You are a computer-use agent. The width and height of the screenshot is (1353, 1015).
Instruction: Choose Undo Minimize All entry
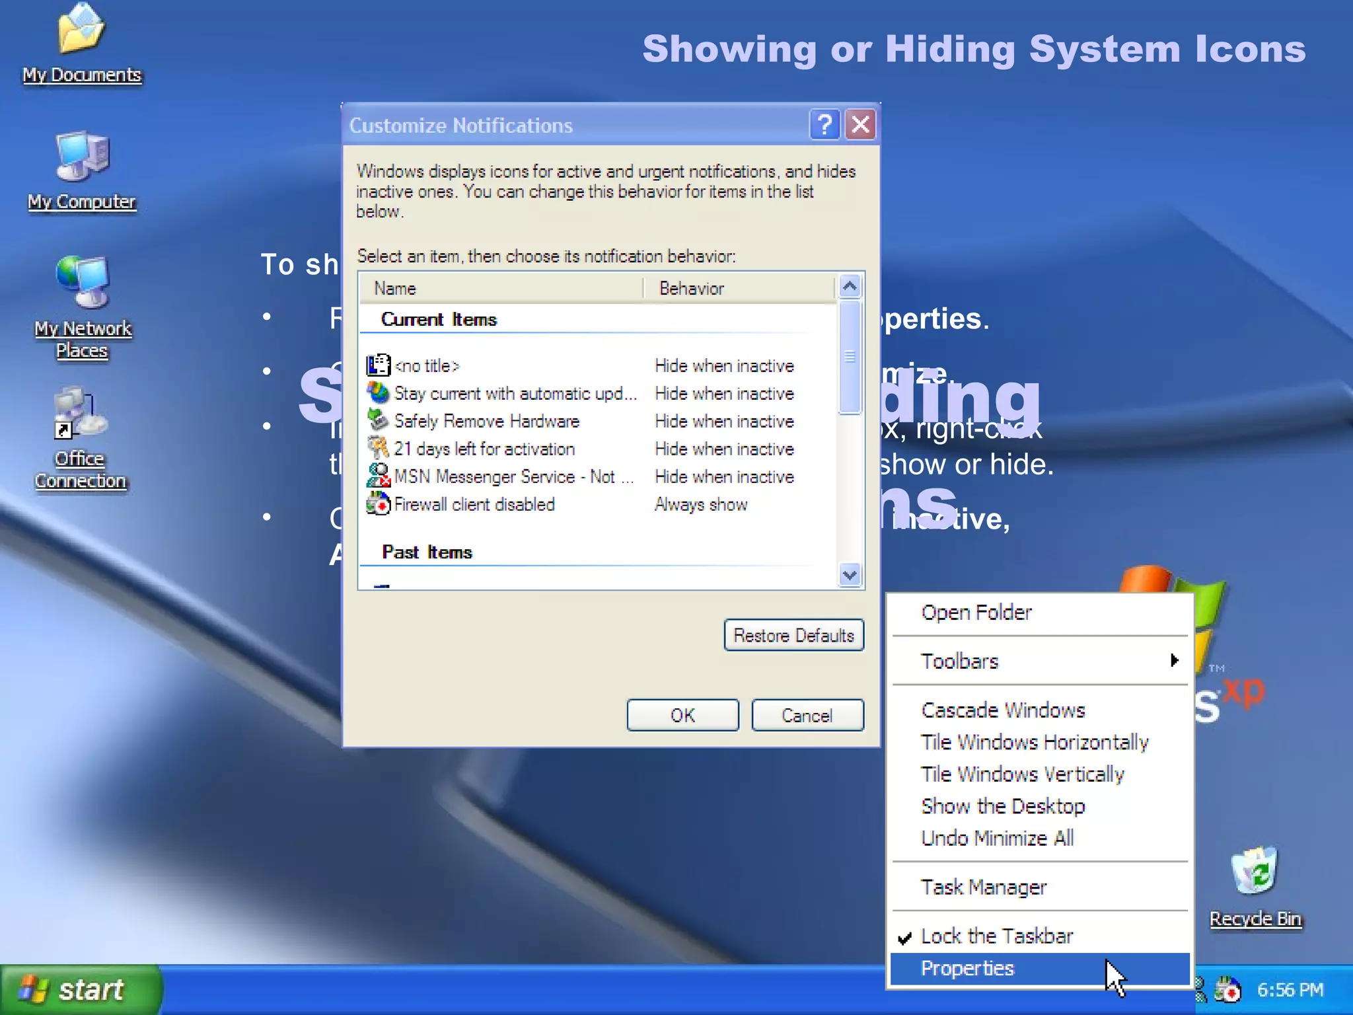[1040, 839]
